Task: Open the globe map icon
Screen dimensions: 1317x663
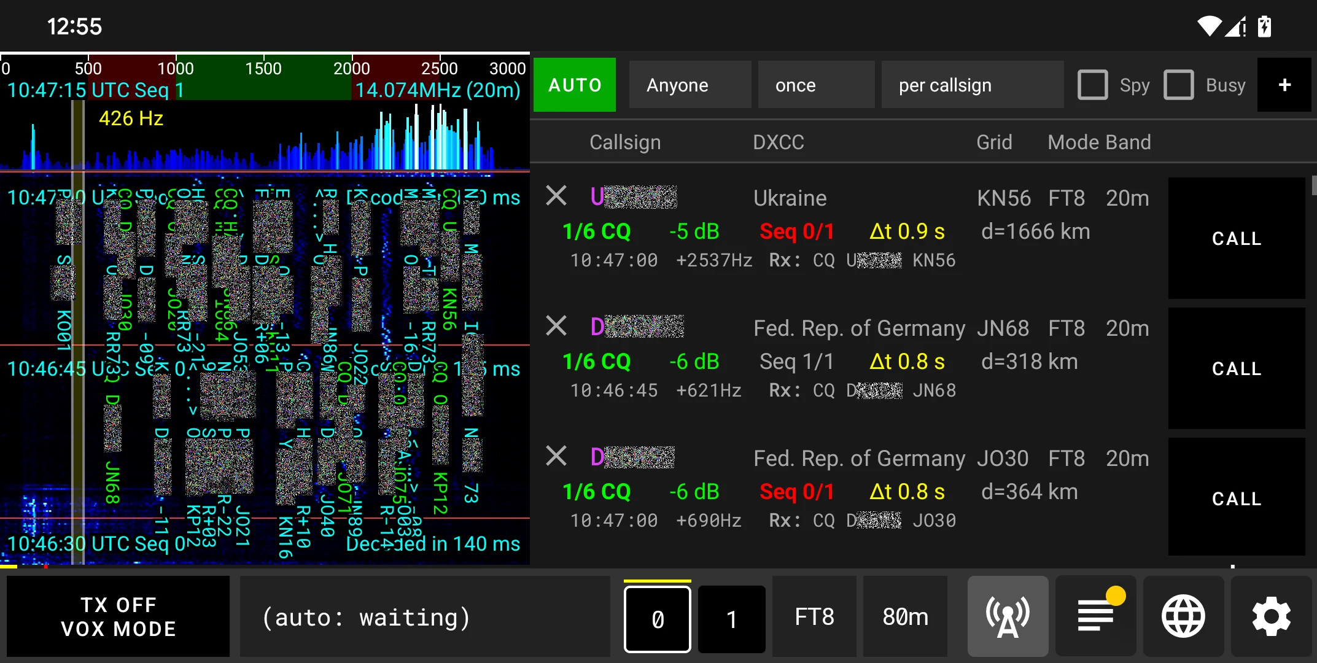Action: coord(1183,616)
